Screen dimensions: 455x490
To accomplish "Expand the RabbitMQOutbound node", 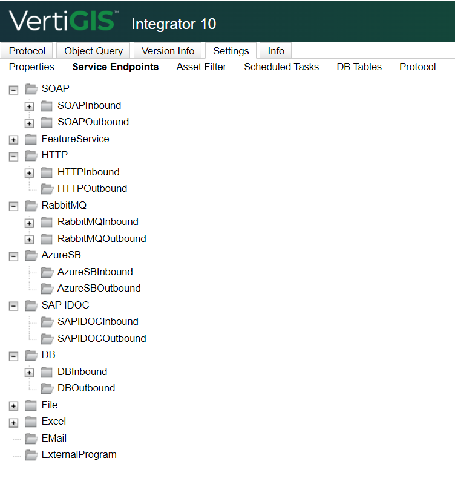I will point(29,240).
